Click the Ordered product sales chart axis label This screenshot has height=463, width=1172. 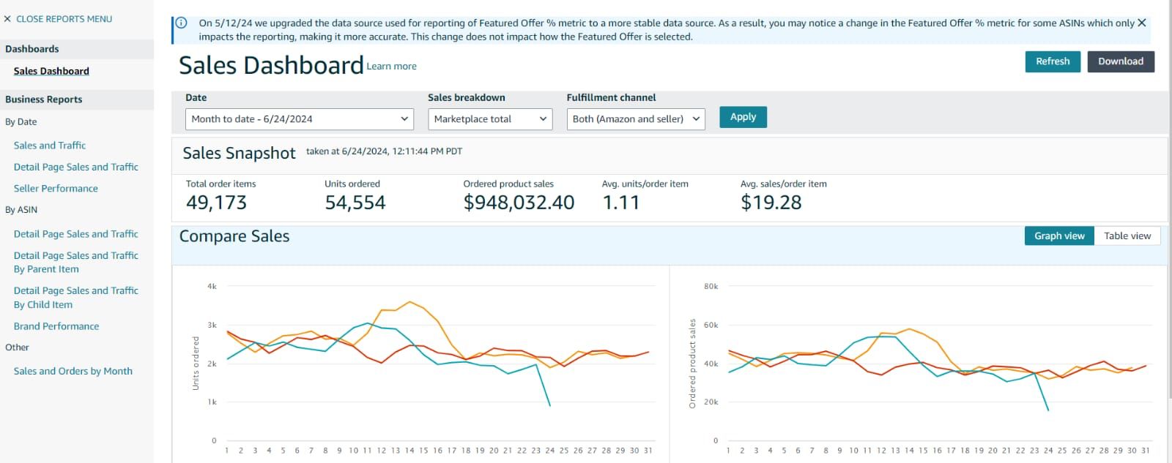[692, 364]
